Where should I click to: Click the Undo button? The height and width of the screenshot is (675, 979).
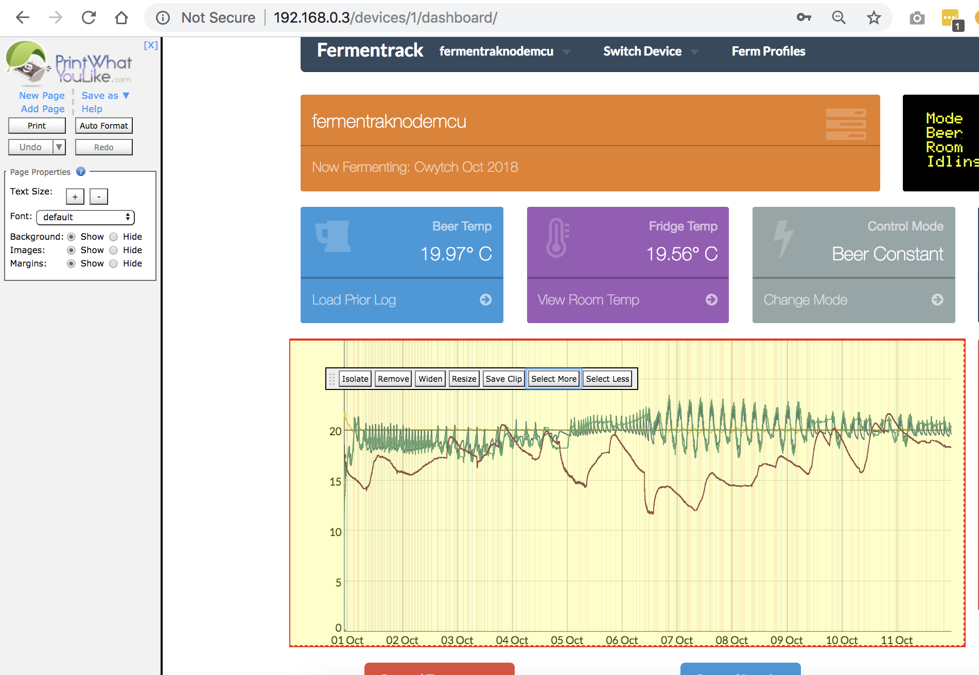pos(31,147)
